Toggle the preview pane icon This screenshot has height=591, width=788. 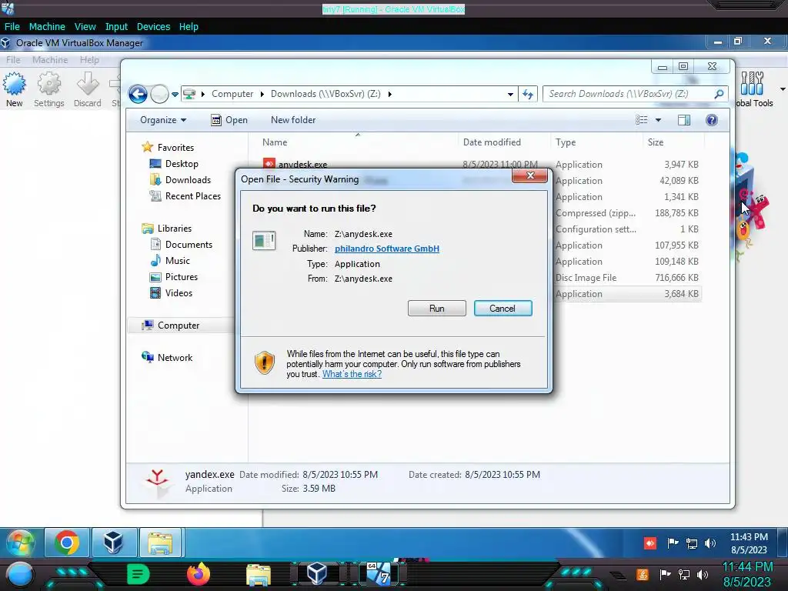684,120
